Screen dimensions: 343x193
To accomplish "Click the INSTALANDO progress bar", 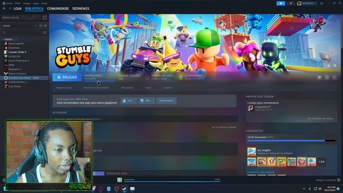I will pyautogui.click(x=100, y=81).
